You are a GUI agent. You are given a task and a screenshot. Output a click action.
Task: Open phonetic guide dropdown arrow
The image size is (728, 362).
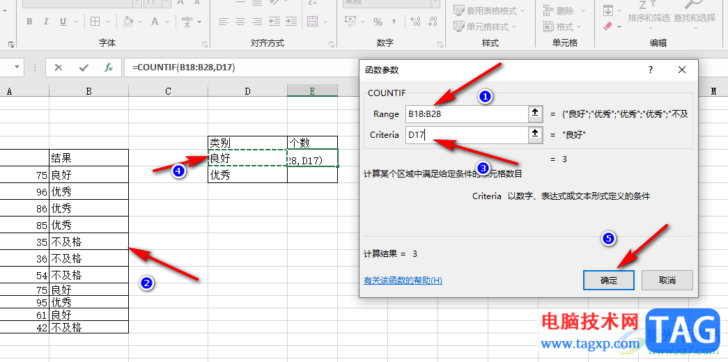(200, 22)
